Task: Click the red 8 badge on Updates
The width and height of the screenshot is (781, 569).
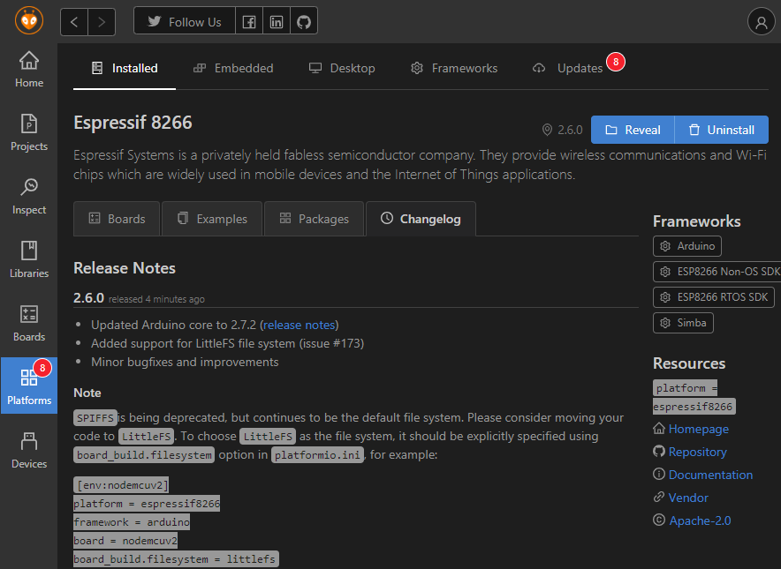Action: point(616,62)
